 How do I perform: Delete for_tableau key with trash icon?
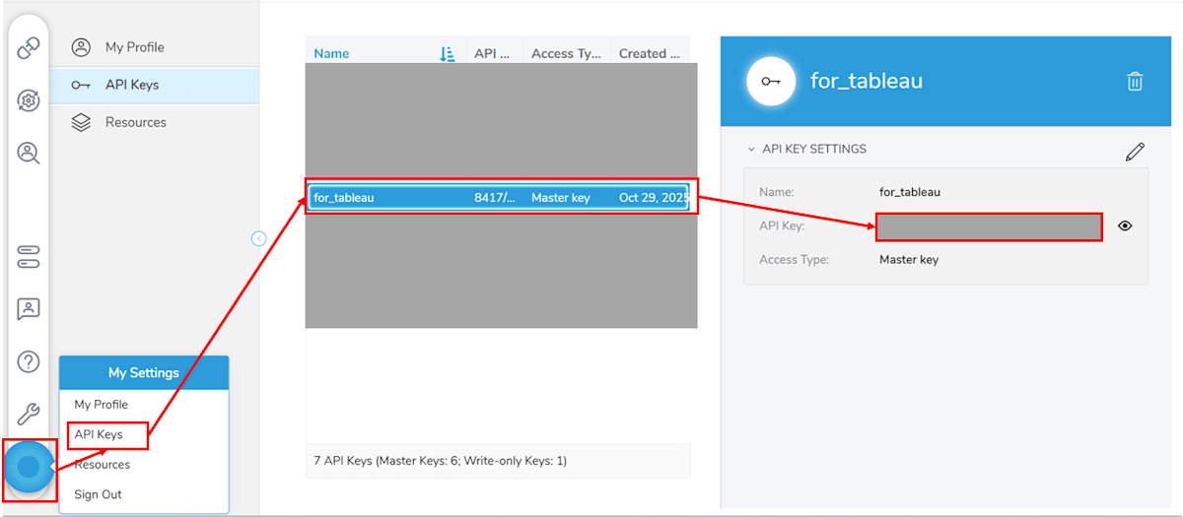[x=1135, y=82]
